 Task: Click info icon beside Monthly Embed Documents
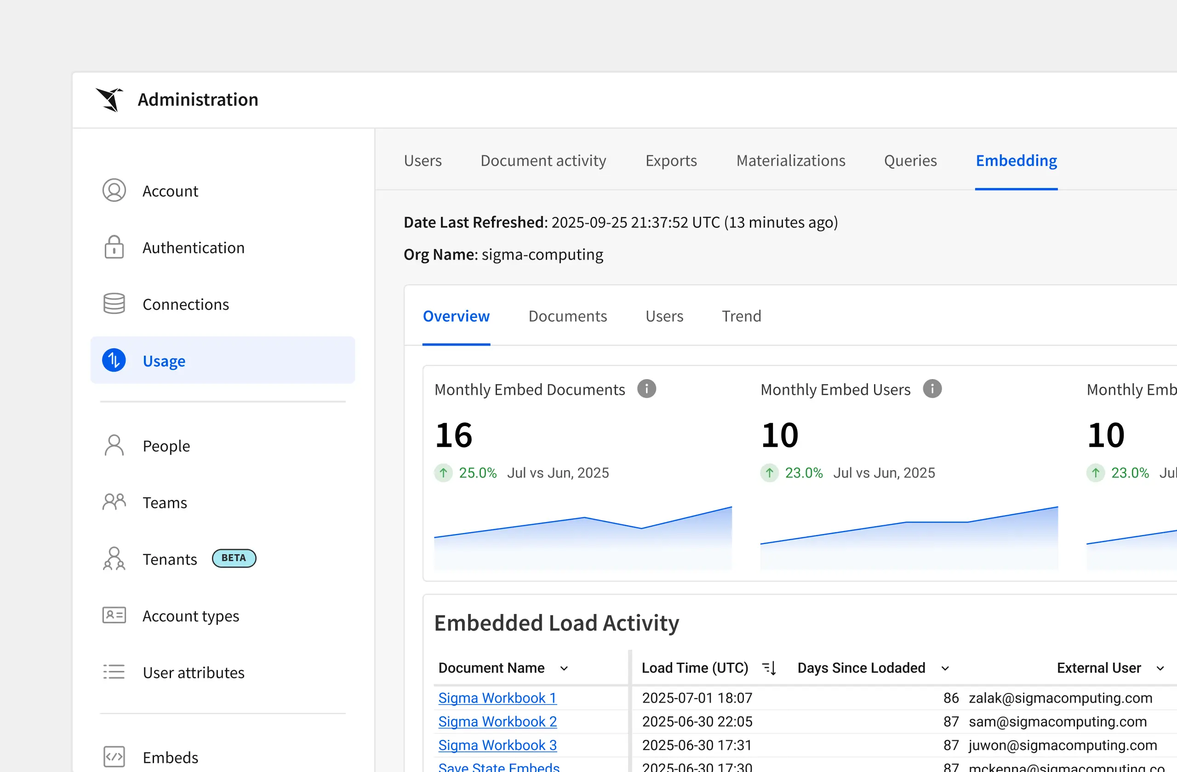(x=646, y=389)
